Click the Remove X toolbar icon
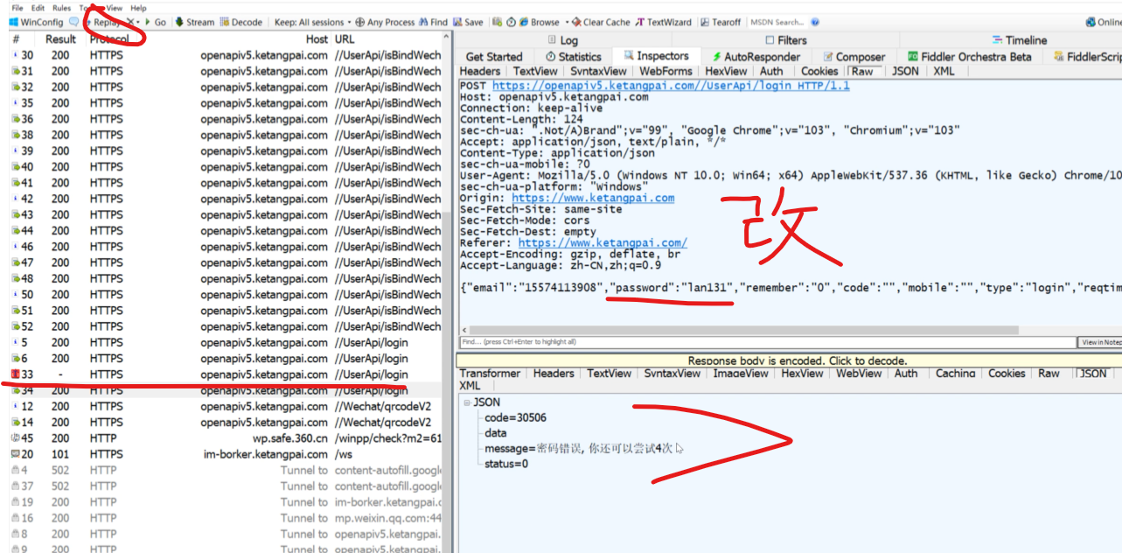 point(131,22)
